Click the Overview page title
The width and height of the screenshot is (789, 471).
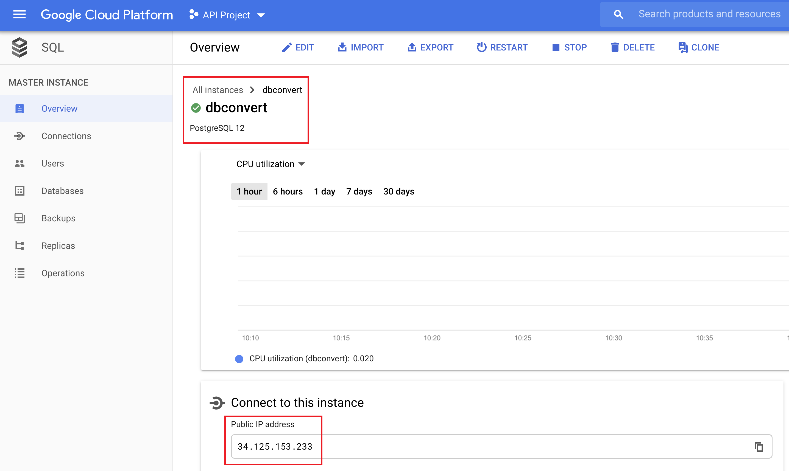tap(215, 47)
